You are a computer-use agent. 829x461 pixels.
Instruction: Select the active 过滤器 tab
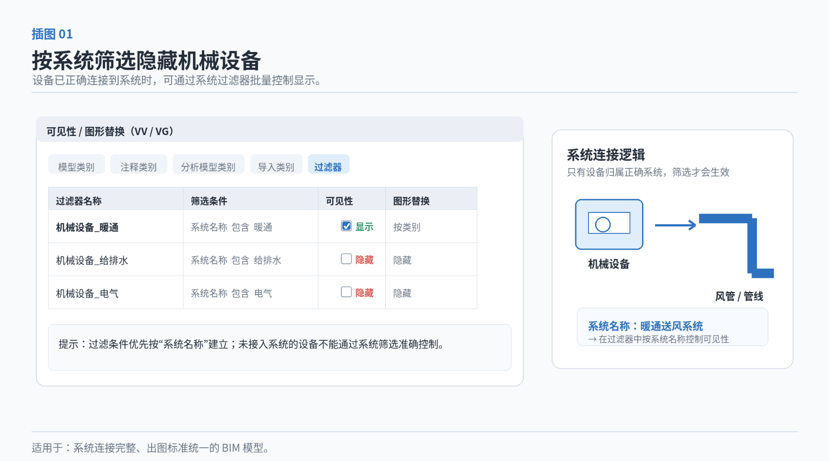pyautogui.click(x=328, y=165)
